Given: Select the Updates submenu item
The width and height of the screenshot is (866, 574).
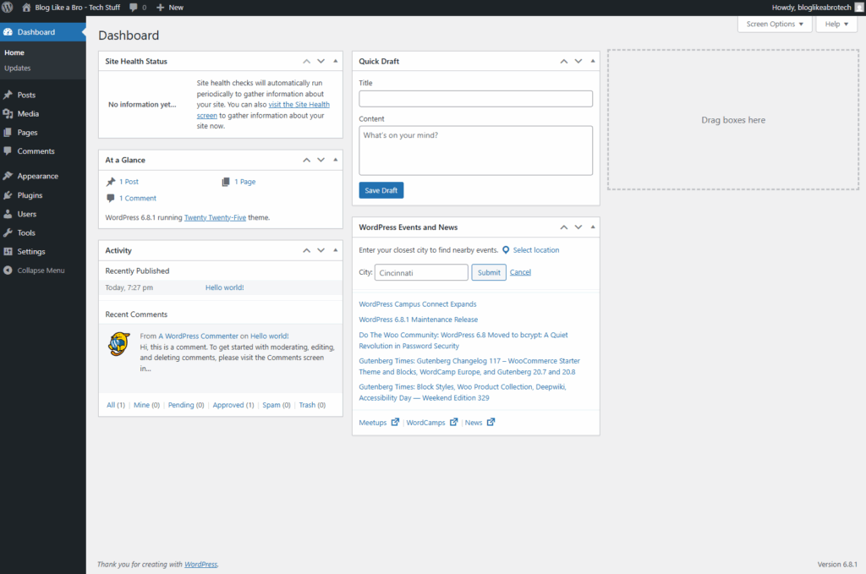Looking at the screenshot, I should [18, 68].
